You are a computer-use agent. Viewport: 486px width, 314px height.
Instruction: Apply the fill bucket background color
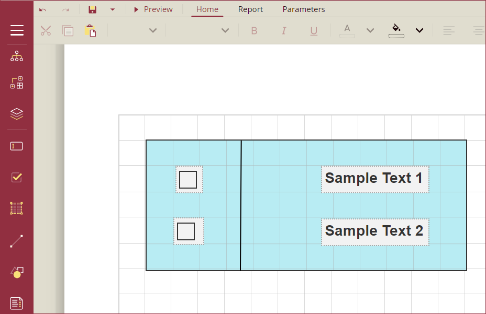click(x=396, y=31)
